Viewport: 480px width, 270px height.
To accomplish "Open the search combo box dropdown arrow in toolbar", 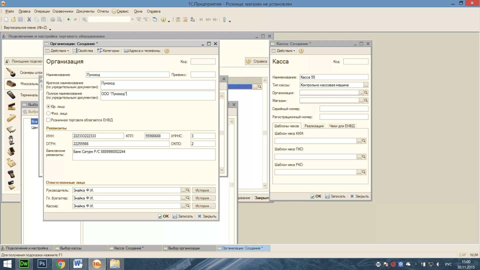I will pos(132,19).
